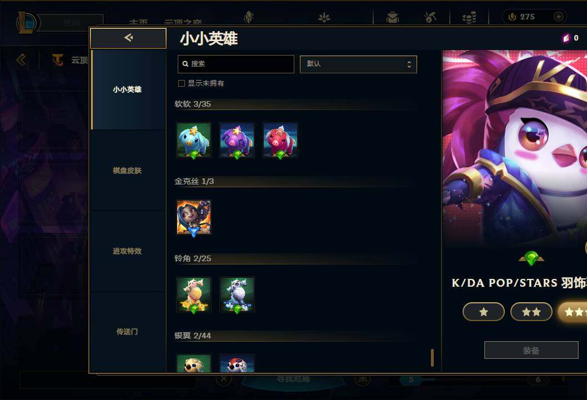The image size is (587, 400).
Task: Pick the white-blue 铃角 Little Legend
Action: coord(237,294)
